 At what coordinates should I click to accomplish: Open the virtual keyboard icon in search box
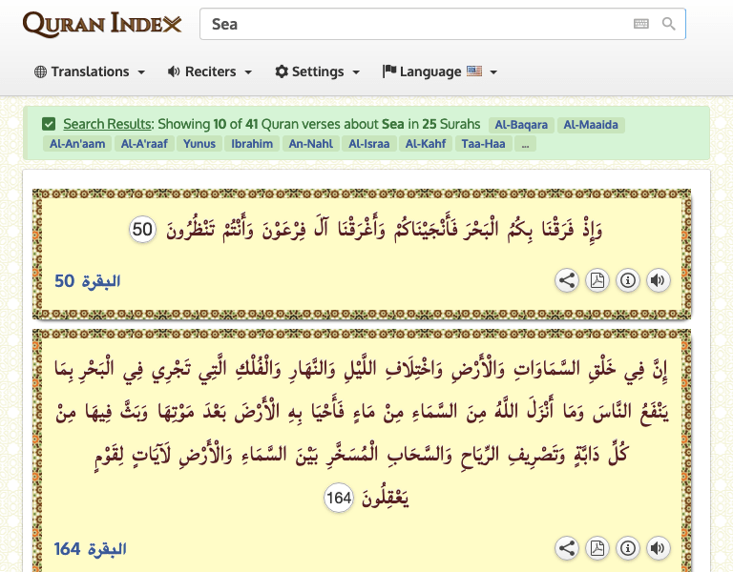[x=641, y=24]
